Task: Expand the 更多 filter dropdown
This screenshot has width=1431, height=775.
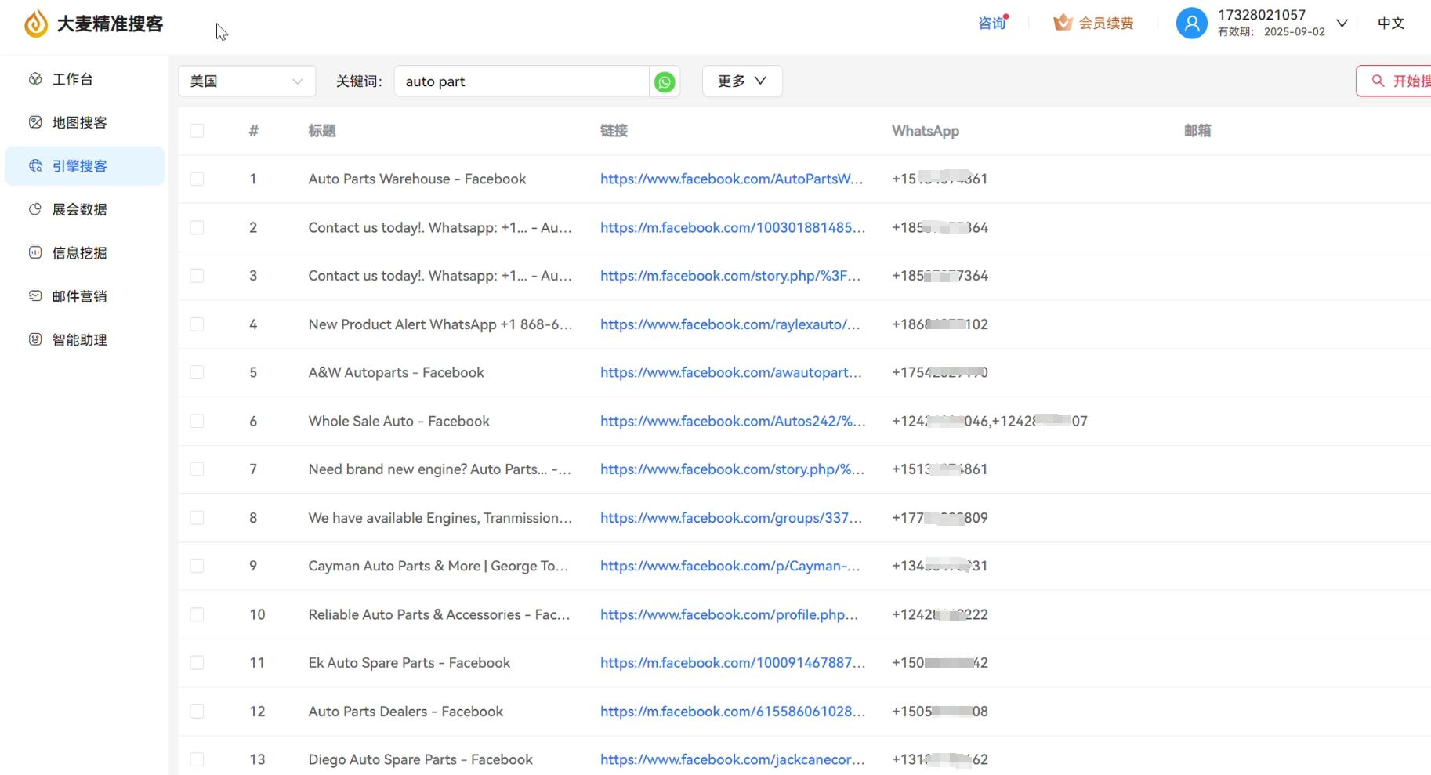Action: tap(742, 81)
